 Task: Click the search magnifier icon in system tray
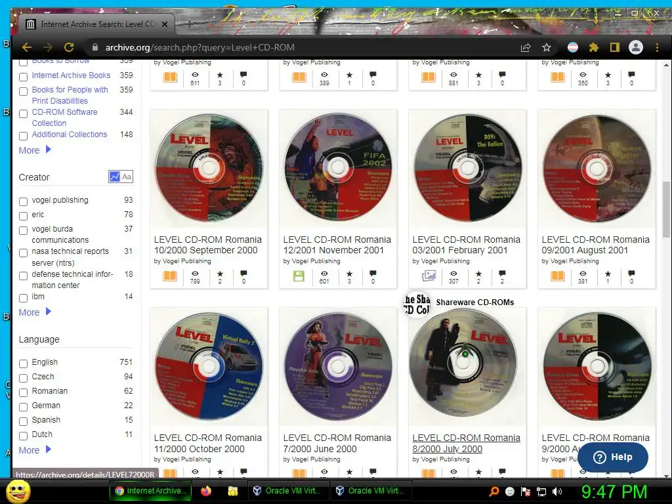[493, 492]
